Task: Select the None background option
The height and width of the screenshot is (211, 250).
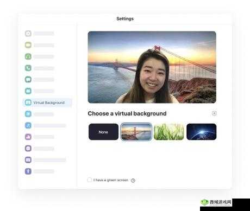Action: click(103, 132)
